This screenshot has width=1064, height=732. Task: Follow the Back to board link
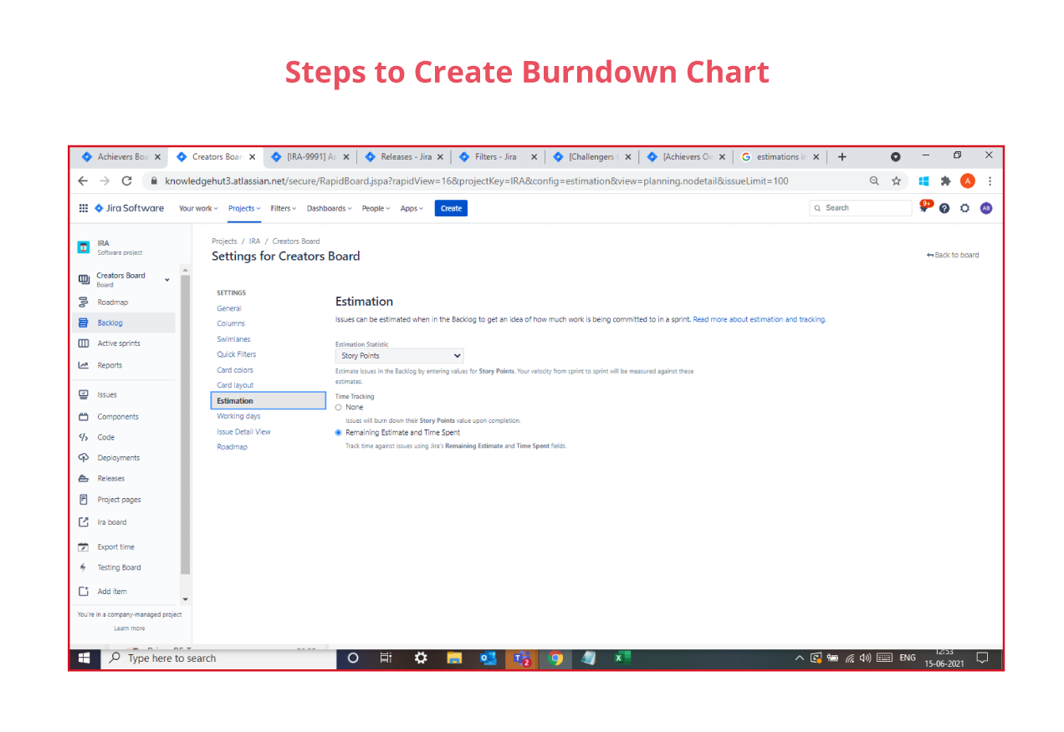954,255
